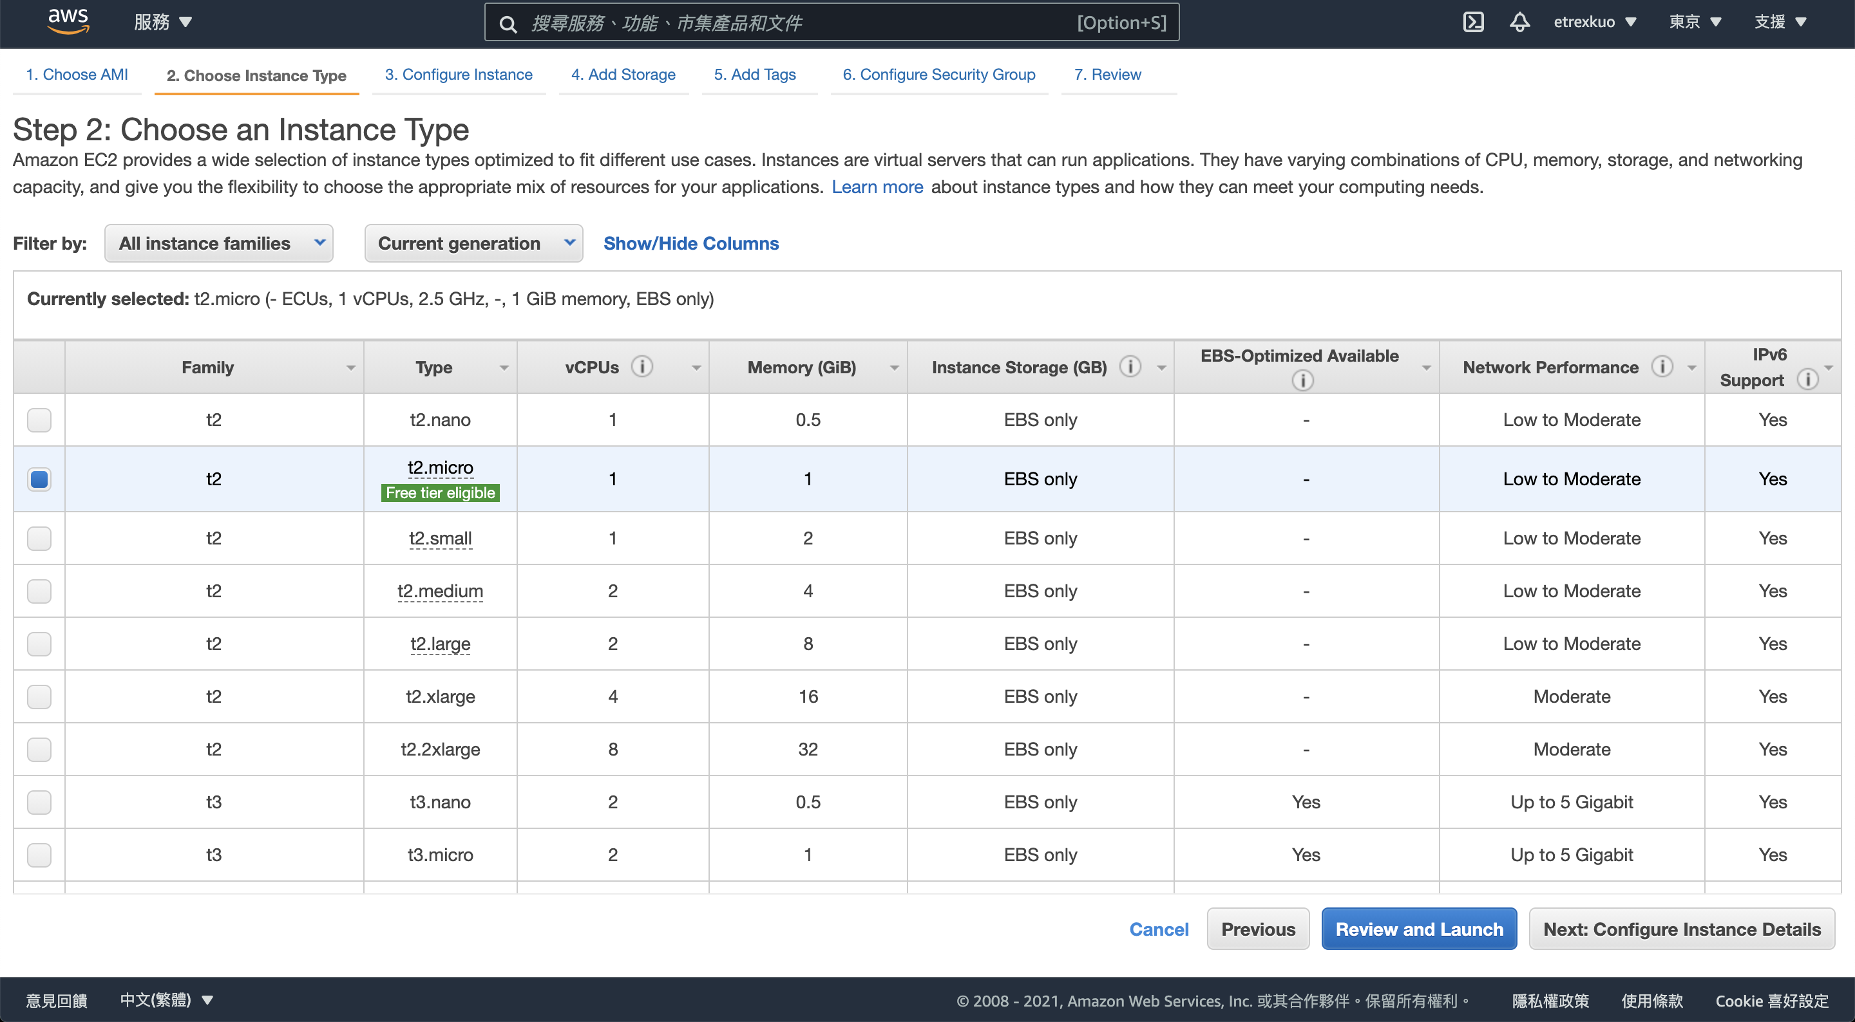Image resolution: width=1855 pixels, height=1022 pixels.
Task: Click Next: Configure Instance Details button
Action: pos(1682,929)
